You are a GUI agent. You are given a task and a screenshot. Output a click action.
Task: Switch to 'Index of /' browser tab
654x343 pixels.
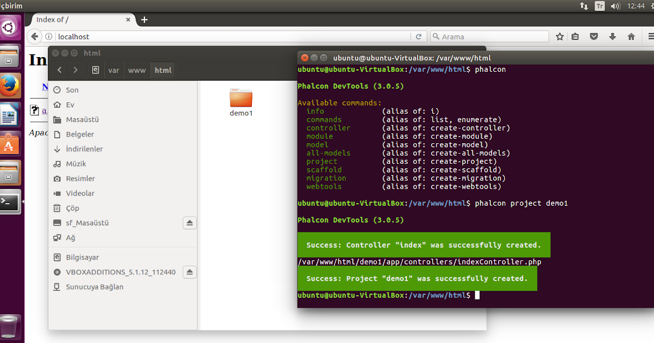pyautogui.click(x=82, y=20)
